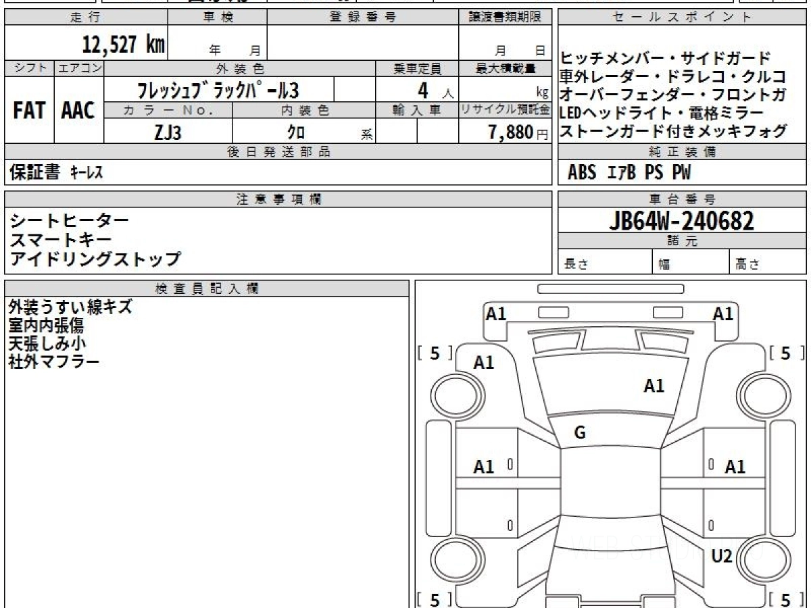The height and width of the screenshot is (608, 811).
Task: Click the エアコン label
Action: click(x=79, y=68)
